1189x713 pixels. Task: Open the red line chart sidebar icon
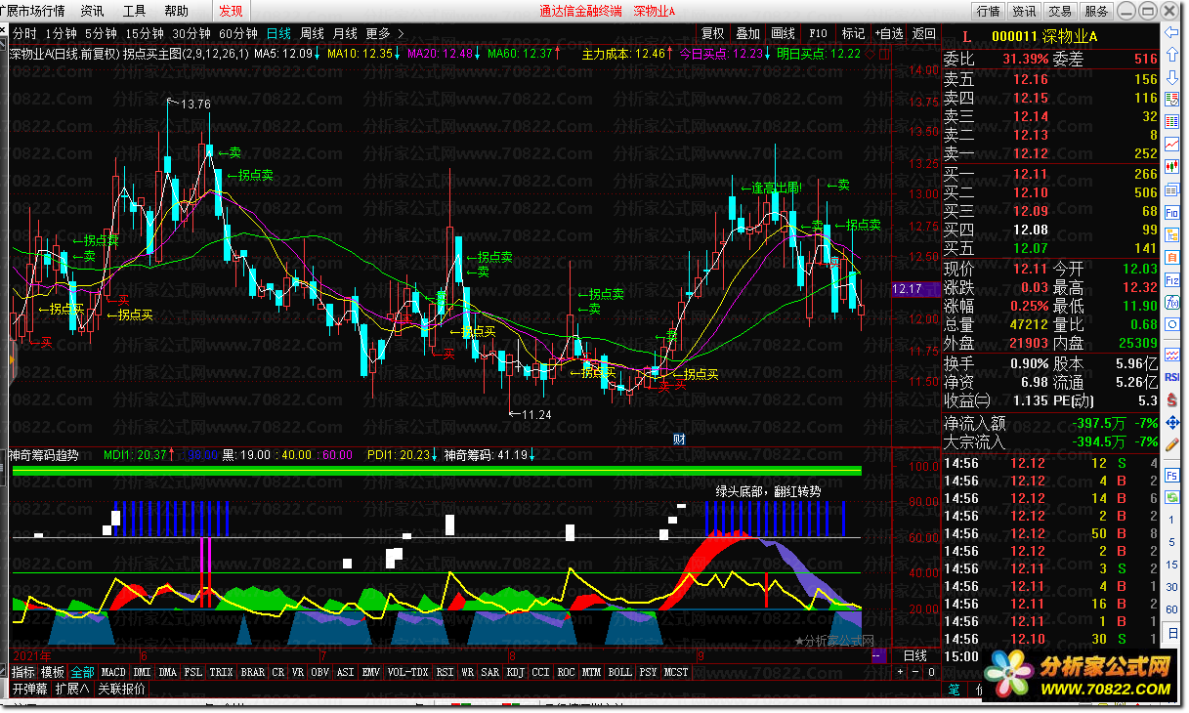tap(1171, 144)
